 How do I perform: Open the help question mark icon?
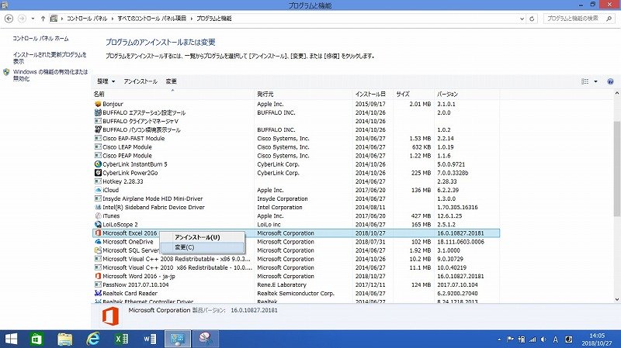(x=610, y=81)
